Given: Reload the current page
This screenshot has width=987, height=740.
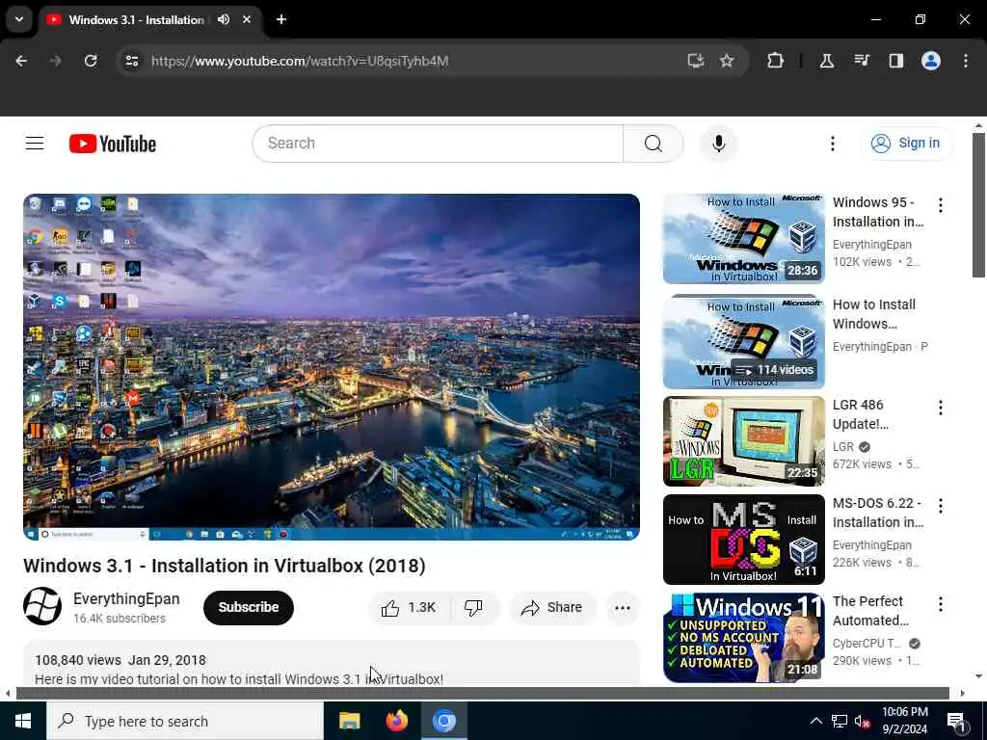Looking at the screenshot, I should 91,61.
